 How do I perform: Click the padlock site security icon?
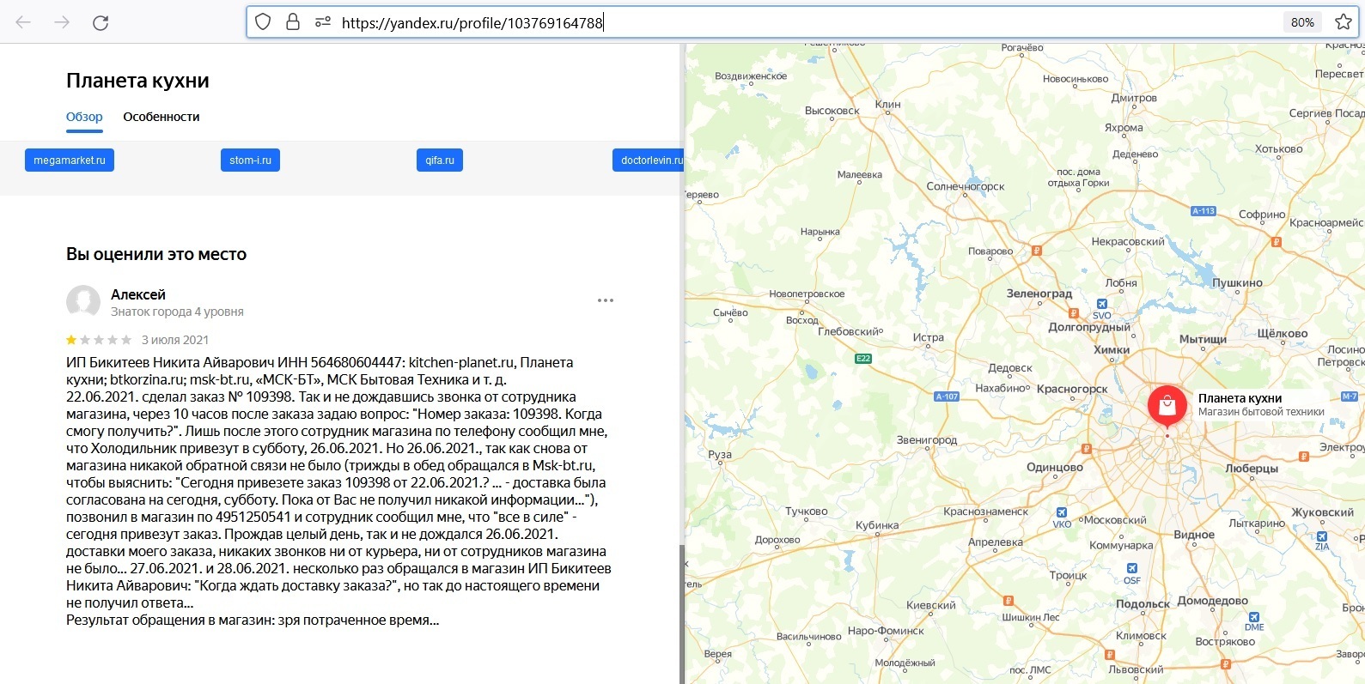(293, 22)
